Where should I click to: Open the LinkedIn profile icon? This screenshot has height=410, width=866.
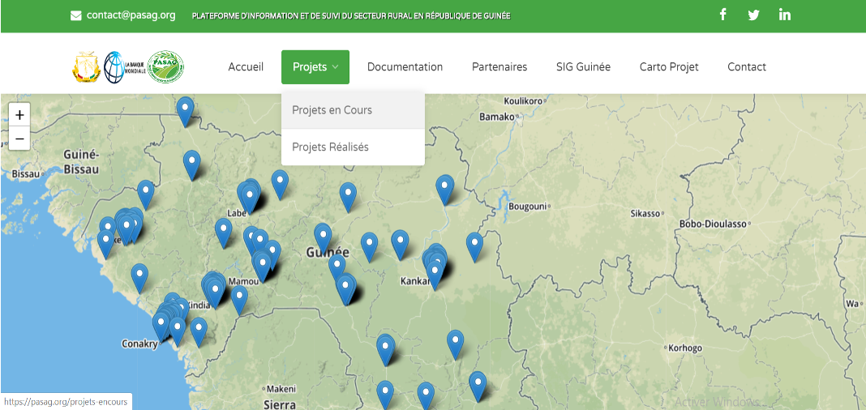click(784, 15)
